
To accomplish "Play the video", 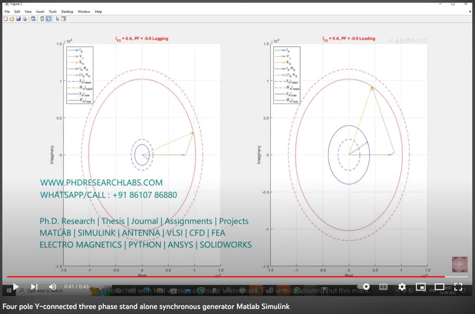I will [x=16, y=287].
